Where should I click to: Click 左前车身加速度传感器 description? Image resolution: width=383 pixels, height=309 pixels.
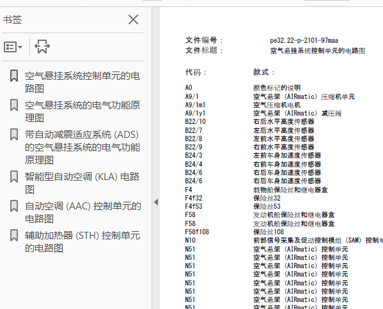click(x=287, y=155)
